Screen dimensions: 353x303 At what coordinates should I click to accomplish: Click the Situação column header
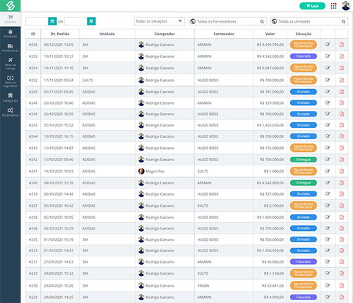click(304, 34)
